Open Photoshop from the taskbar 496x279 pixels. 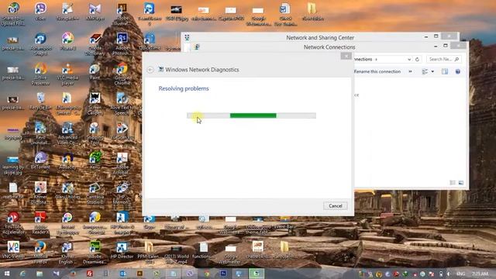[x=223, y=274]
